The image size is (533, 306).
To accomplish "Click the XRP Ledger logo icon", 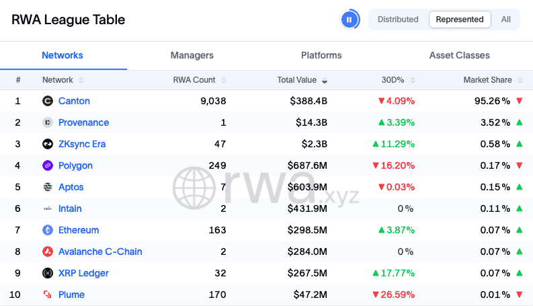I will click(48, 273).
